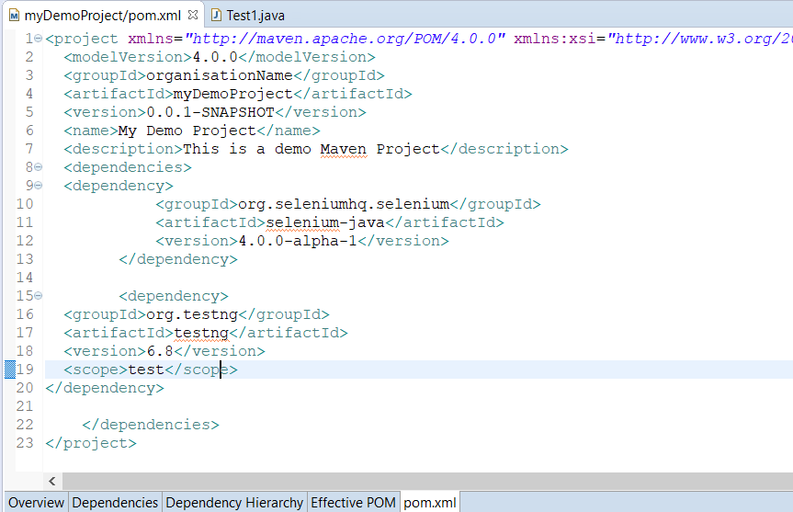The image size is (793, 512).
Task: Click the xmlns URL 'http://maven.apache.org/POM/4.0.0'
Action: [345, 39]
